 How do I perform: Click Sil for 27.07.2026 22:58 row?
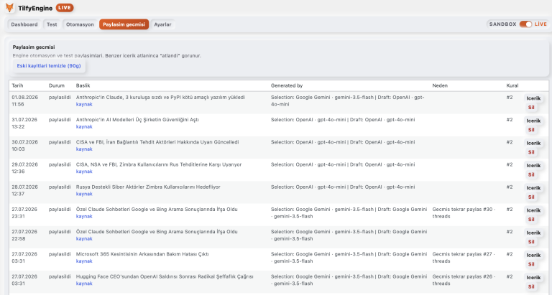[531, 242]
